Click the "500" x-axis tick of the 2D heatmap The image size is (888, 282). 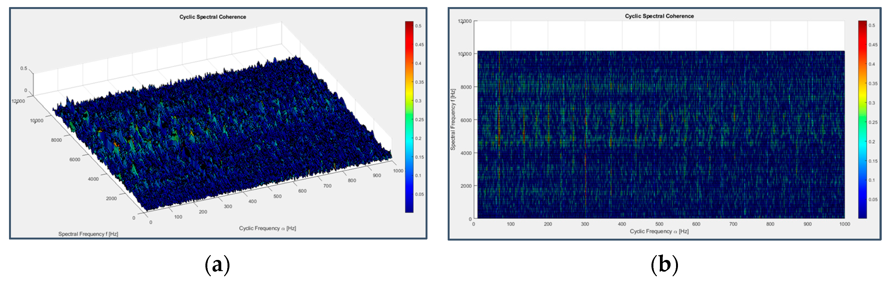pyautogui.click(x=659, y=224)
